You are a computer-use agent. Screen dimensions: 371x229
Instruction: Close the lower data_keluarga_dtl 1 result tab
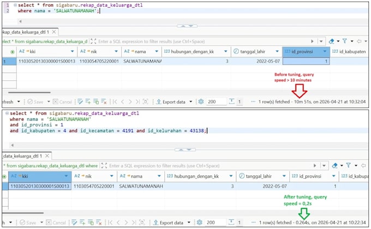point(47,156)
